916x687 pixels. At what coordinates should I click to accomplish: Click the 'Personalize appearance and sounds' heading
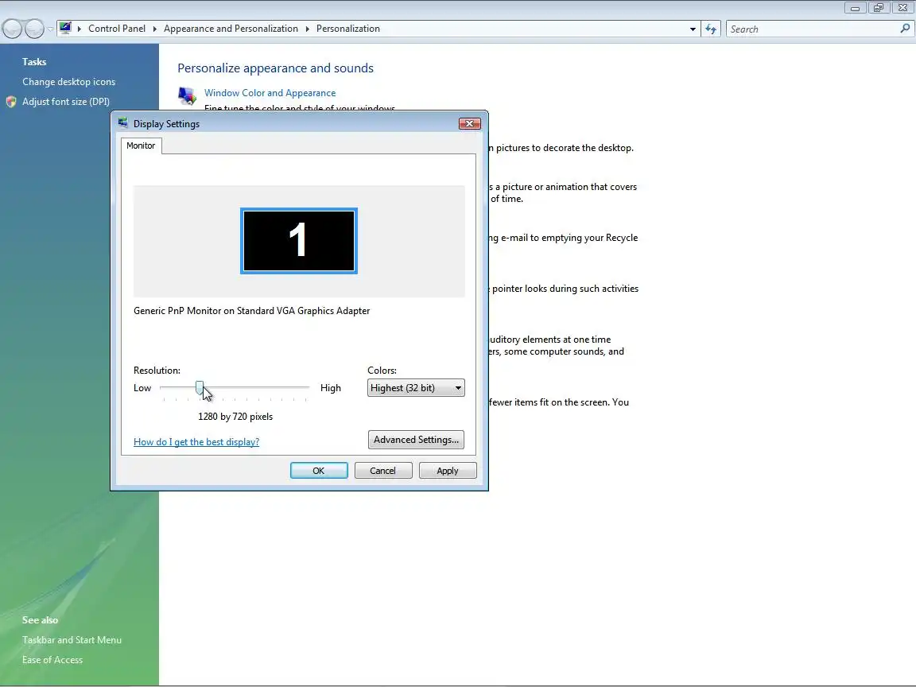pyautogui.click(x=275, y=68)
